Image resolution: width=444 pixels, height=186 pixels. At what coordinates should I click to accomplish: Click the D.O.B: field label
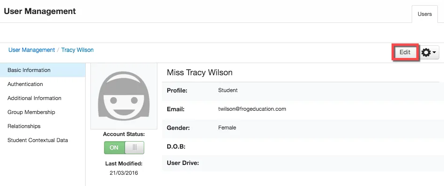pos(176,147)
